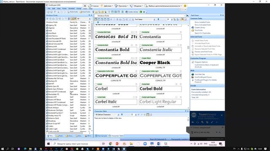Open the Chrome icon in remote taskbar
The image size is (270, 151).
coord(111,144)
